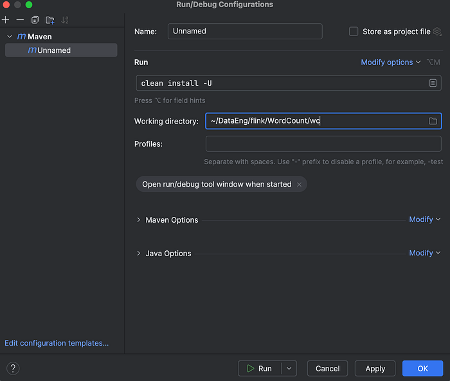
Task: Click the Add New Configuration plus icon
Action: coord(6,20)
